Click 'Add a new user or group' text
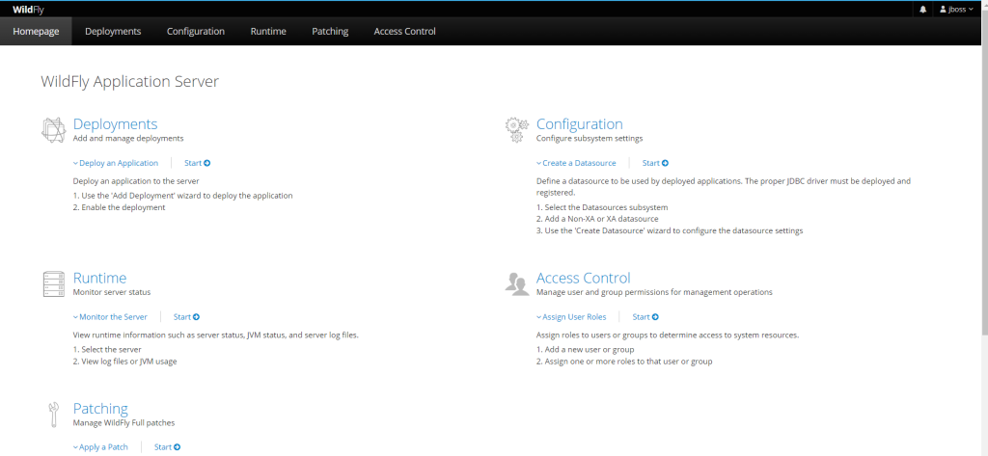Image resolution: width=988 pixels, height=456 pixels. coord(590,350)
